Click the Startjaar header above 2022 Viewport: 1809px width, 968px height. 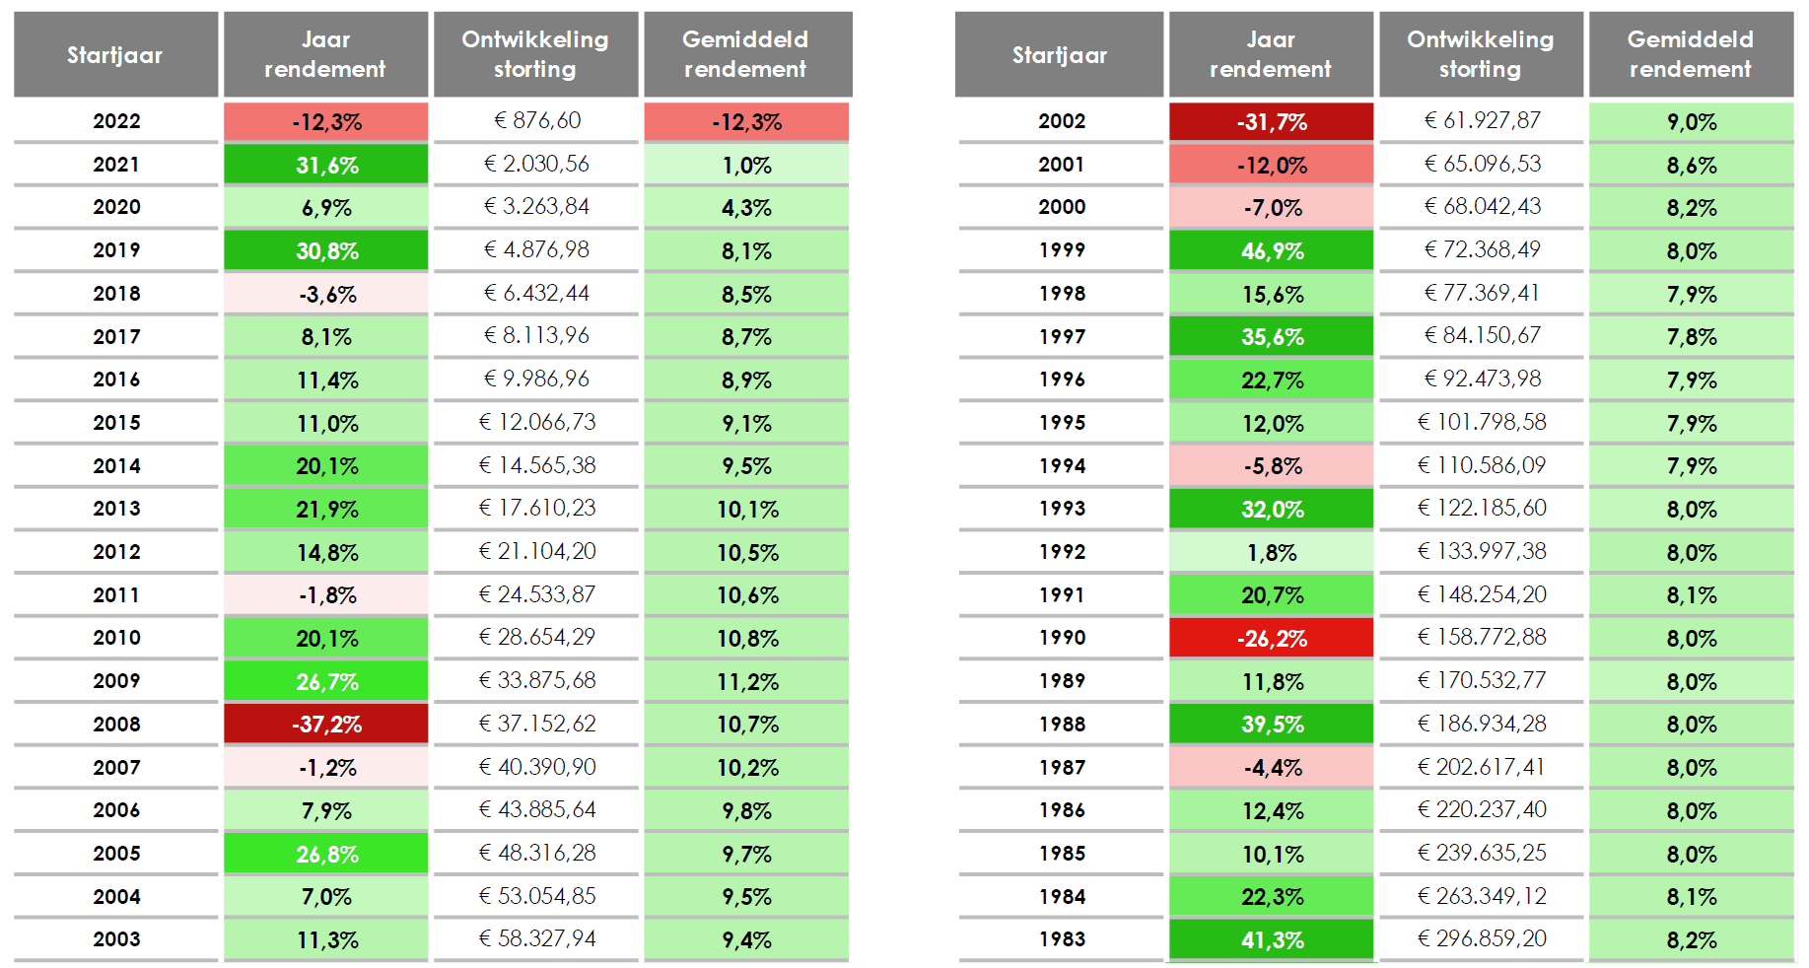[x=115, y=55]
